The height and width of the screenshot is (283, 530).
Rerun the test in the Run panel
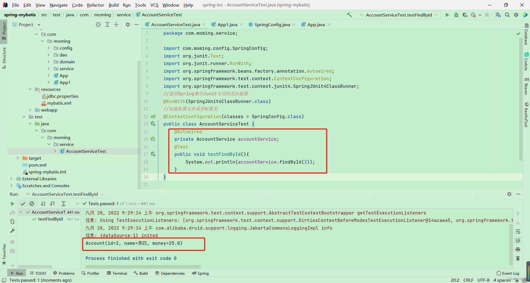click(x=12, y=204)
